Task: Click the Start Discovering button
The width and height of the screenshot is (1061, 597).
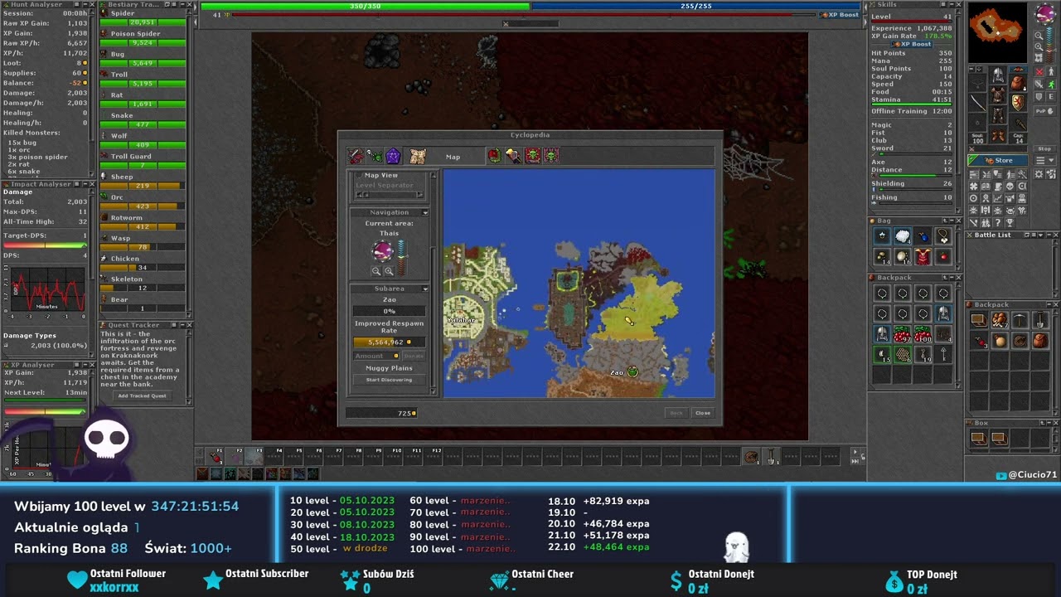Action: (x=389, y=380)
